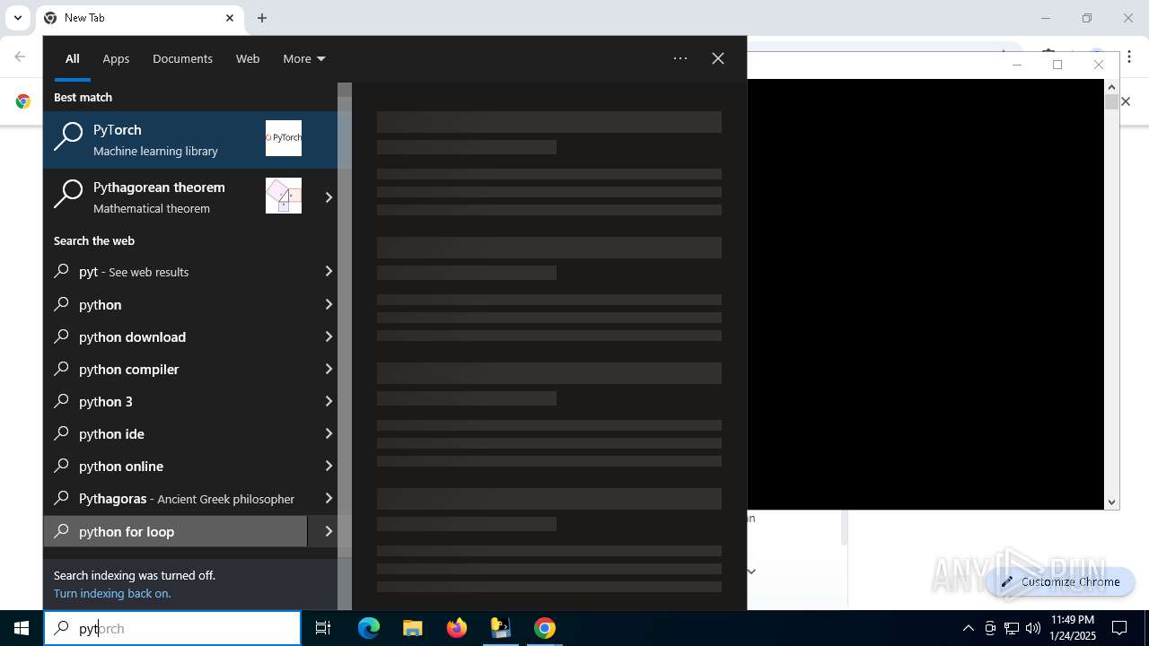The image size is (1149, 646).
Task: Maximize the black console window
Action: point(1057,65)
